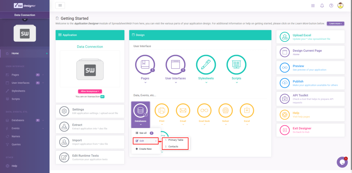Click the Exit Designer icon
Image resolution: width=352 pixels, height=173 pixels.
[285, 130]
